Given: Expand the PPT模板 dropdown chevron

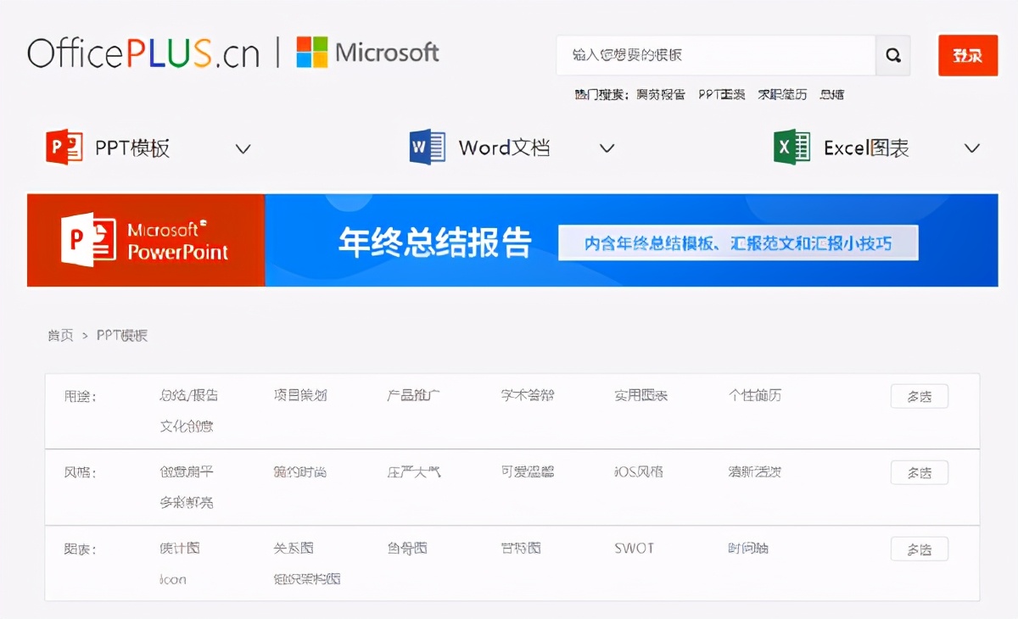Looking at the screenshot, I should pos(243,149).
